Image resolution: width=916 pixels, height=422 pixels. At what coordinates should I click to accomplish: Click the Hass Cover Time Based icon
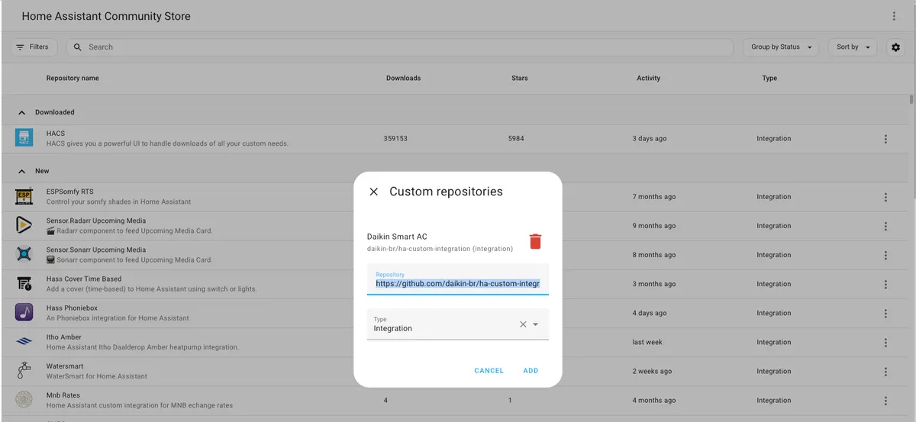click(24, 284)
